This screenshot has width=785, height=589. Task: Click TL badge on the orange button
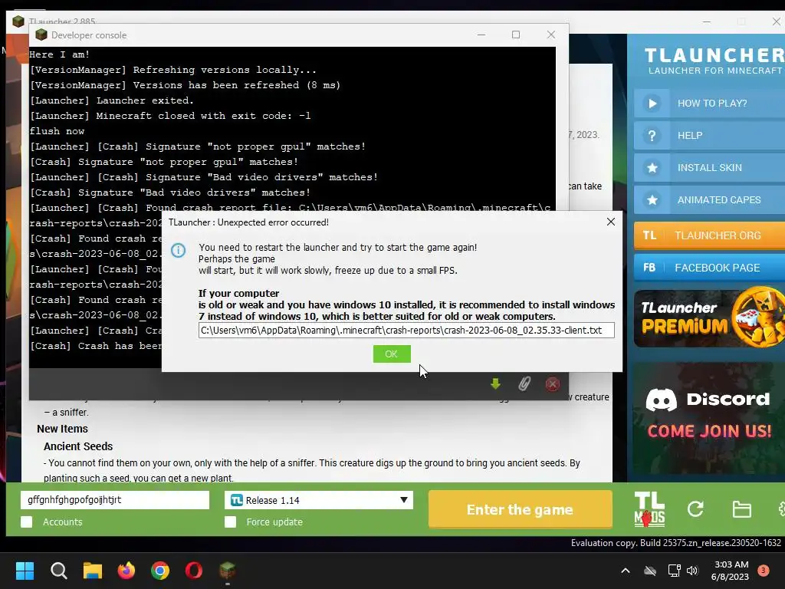coord(649,235)
